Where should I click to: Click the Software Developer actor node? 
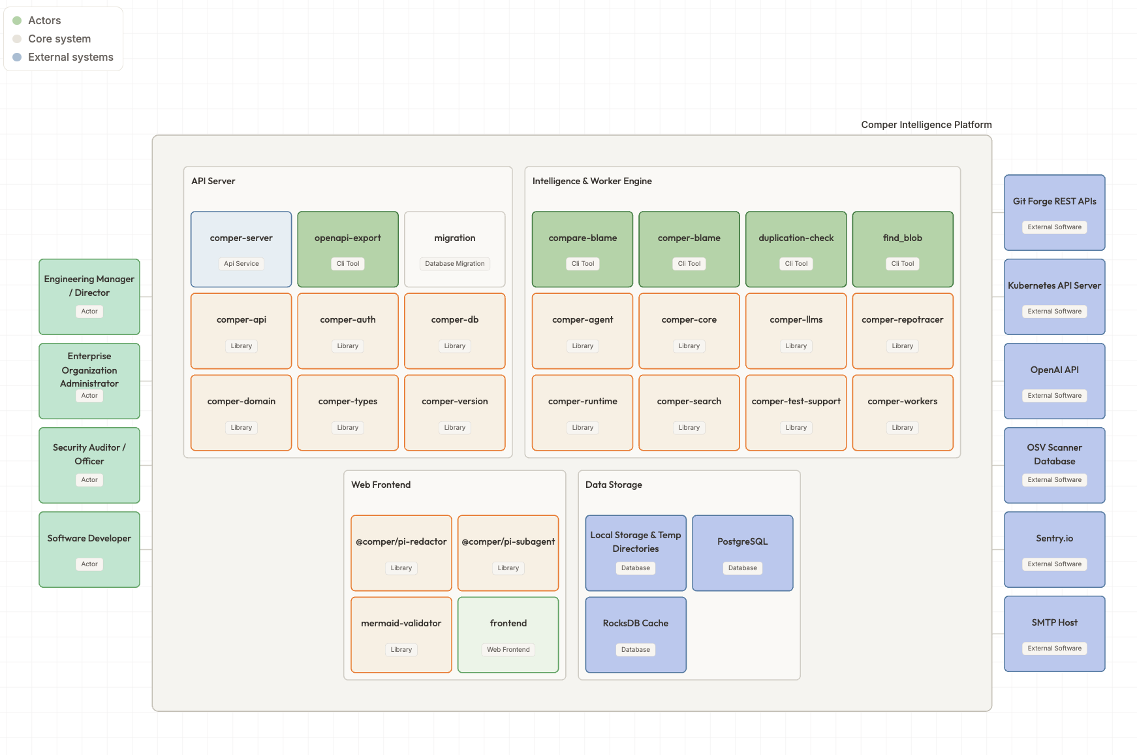[x=89, y=550]
